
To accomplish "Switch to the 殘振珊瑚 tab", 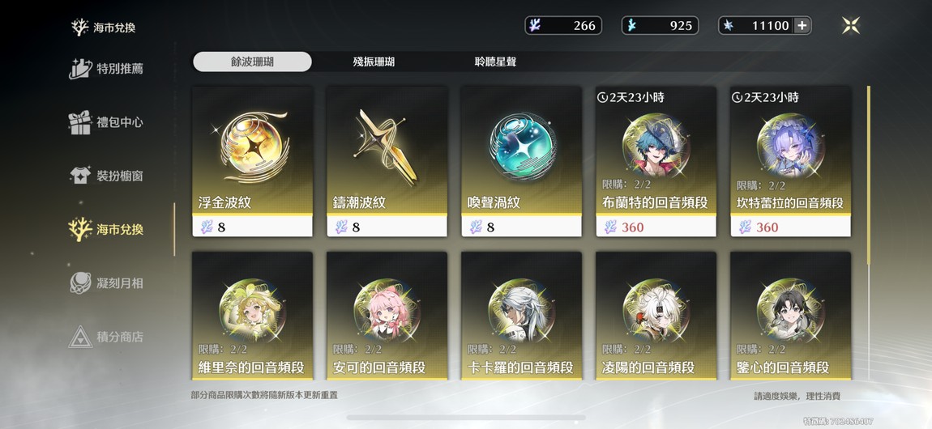I will click(374, 62).
